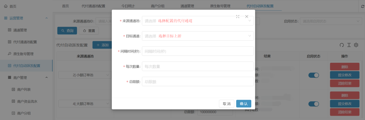
Task: Switch to the 代付通道池配置 tab
Action: [93, 6]
